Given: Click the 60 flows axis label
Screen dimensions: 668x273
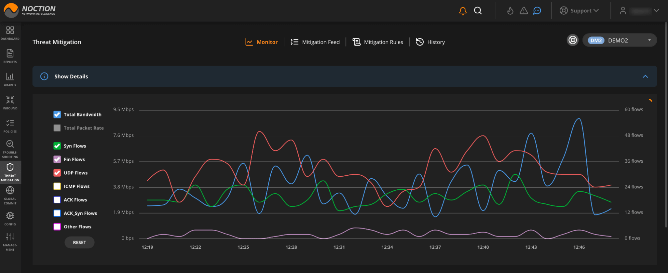Looking at the screenshot, I should tap(634, 109).
